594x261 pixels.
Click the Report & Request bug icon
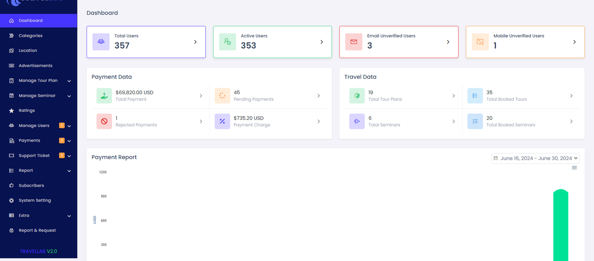coord(12,231)
